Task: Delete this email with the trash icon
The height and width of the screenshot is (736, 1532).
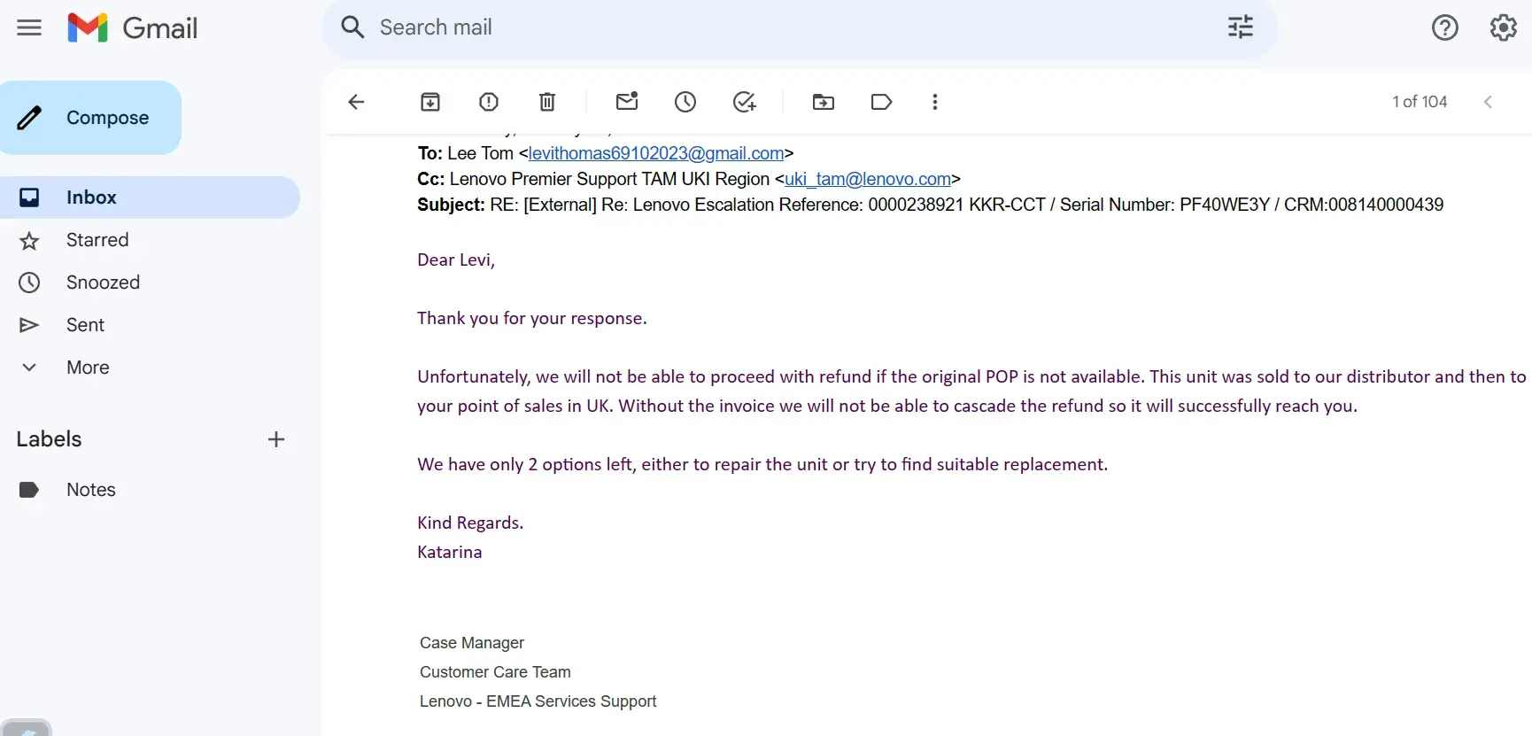Action: (x=547, y=102)
